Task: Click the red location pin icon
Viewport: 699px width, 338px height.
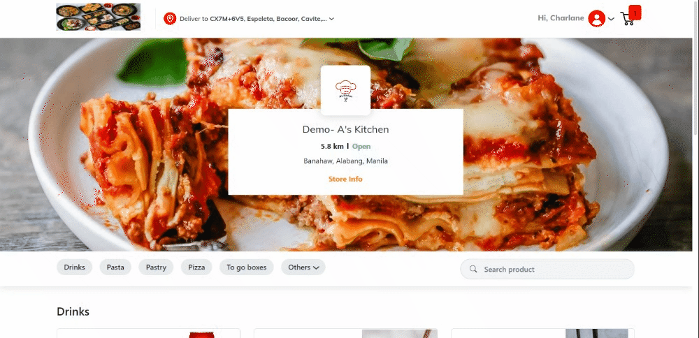Action: point(170,19)
